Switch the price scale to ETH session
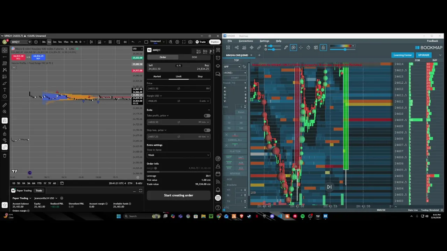This screenshot has width=447, height=251. click(130, 183)
